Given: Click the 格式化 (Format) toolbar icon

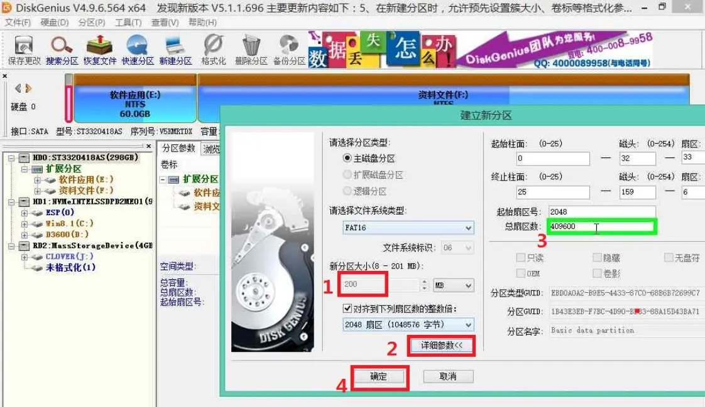Looking at the screenshot, I should pos(214,50).
